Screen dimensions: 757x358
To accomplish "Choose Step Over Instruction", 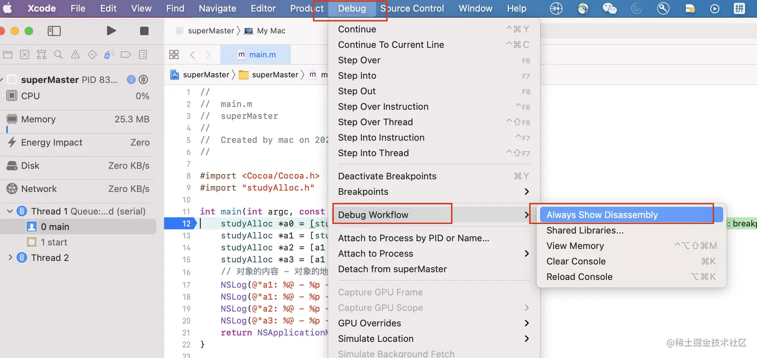I will tap(434, 107).
